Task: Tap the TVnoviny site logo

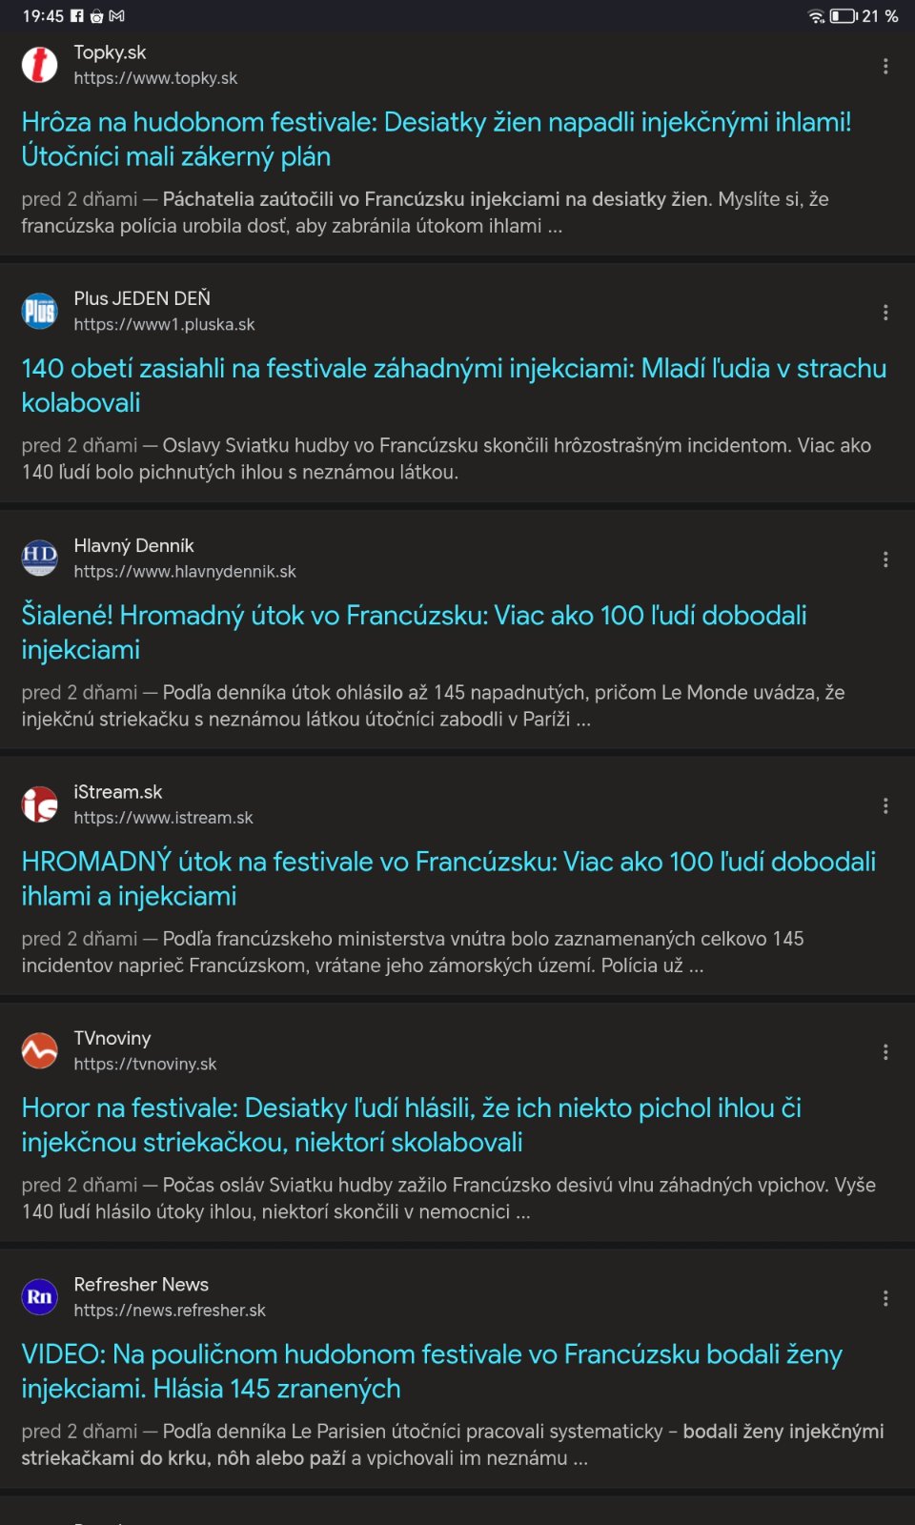Action: (x=39, y=1051)
